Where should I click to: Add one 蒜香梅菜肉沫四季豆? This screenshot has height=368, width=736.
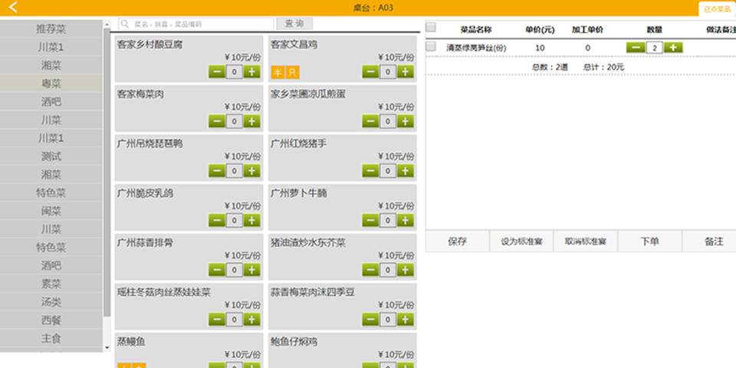(x=406, y=320)
